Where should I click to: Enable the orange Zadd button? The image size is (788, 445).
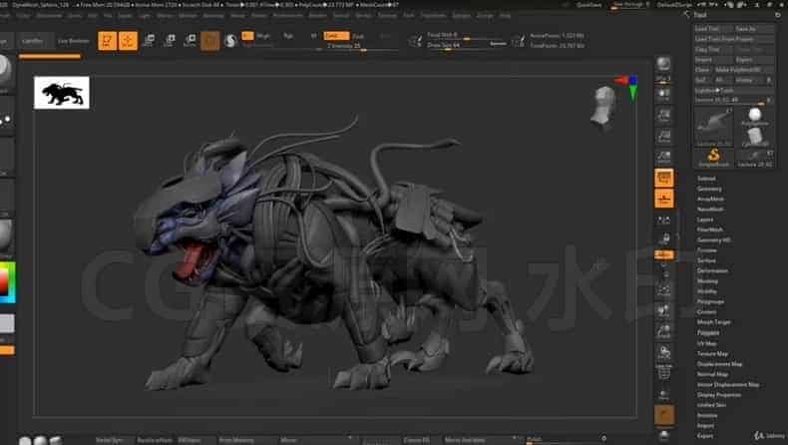click(x=336, y=36)
